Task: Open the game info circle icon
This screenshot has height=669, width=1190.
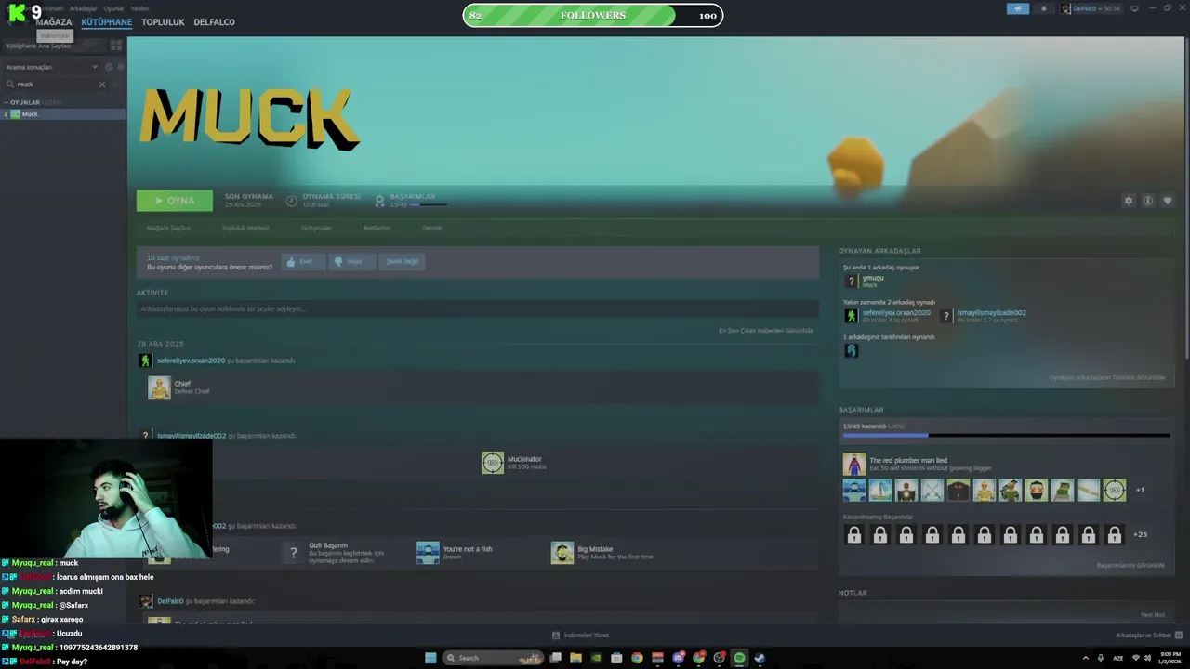Action: [1148, 201]
